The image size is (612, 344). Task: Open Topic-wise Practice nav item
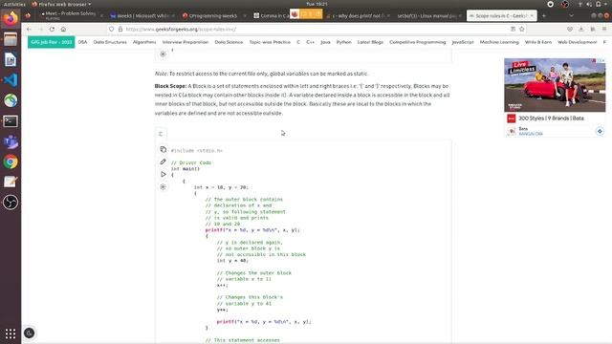point(270,42)
